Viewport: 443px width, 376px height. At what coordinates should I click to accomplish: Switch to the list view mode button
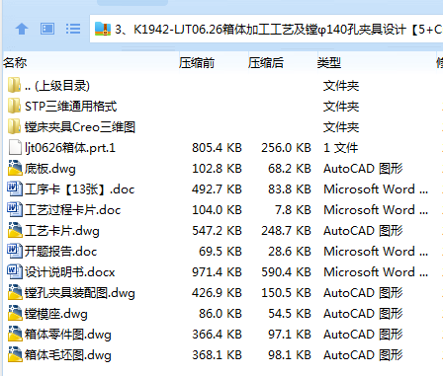(x=73, y=29)
